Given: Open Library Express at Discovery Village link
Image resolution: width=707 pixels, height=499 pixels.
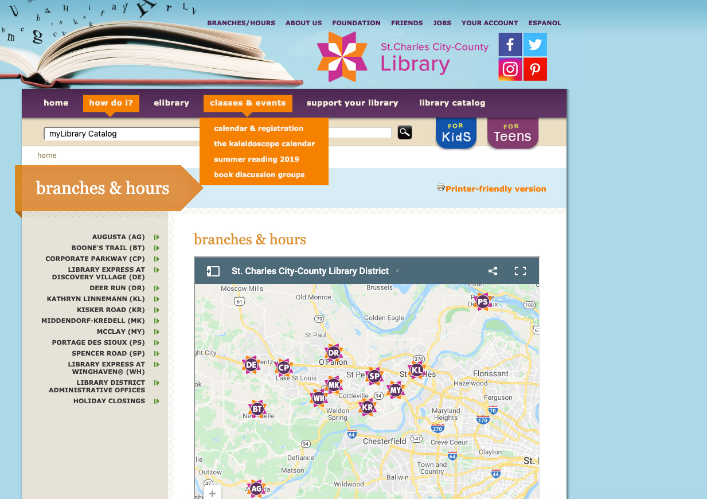Looking at the screenshot, I should pyautogui.click(x=99, y=273).
